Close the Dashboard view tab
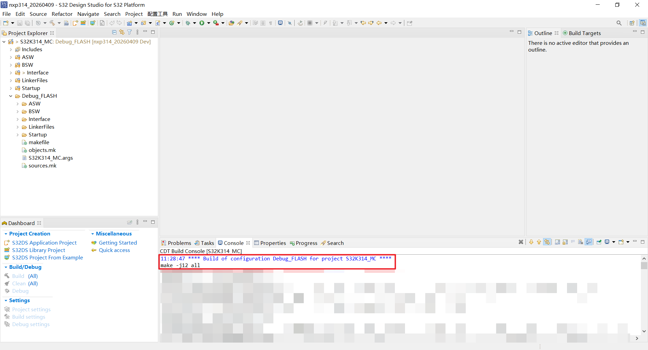648x350 pixels. (39, 223)
